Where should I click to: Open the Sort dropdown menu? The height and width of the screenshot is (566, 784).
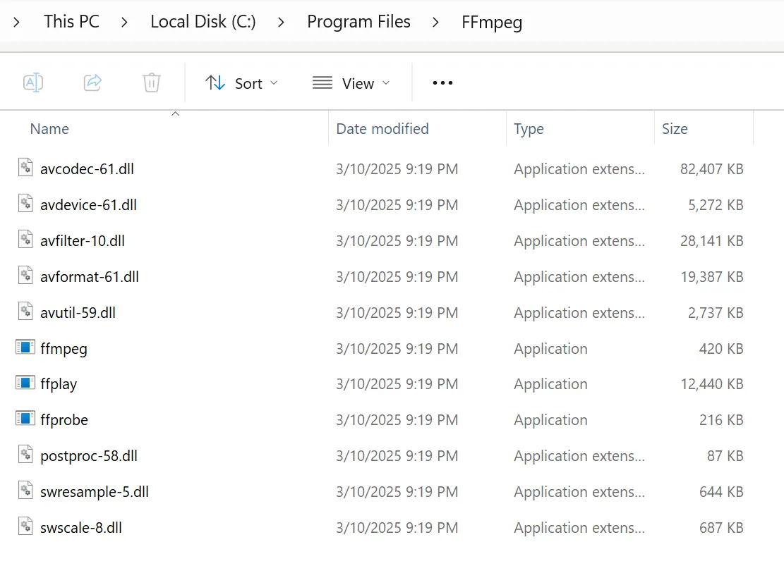[241, 83]
